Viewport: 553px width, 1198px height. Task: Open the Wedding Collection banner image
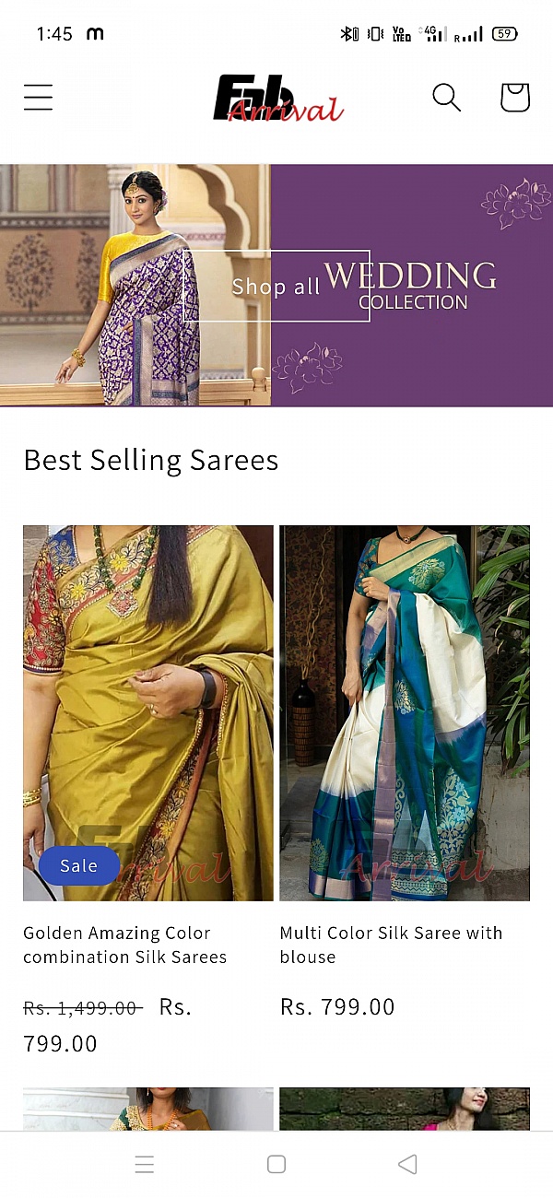pyautogui.click(x=276, y=285)
